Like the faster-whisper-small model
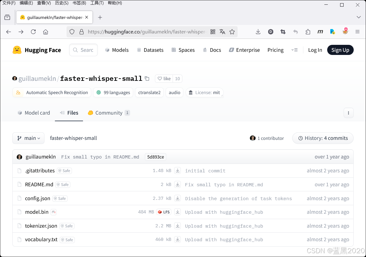Image resolution: width=366 pixels, height=257 pixels. pos(164,79)
